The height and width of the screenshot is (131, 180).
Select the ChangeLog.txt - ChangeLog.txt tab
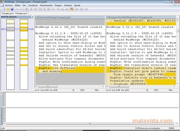pos(14,13)
